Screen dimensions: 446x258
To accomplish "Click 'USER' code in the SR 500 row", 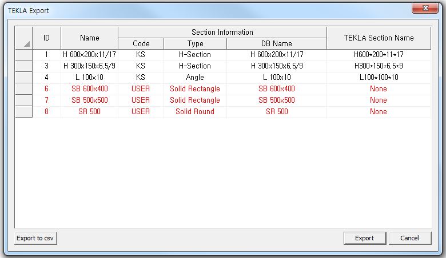I will click(141, 111).
